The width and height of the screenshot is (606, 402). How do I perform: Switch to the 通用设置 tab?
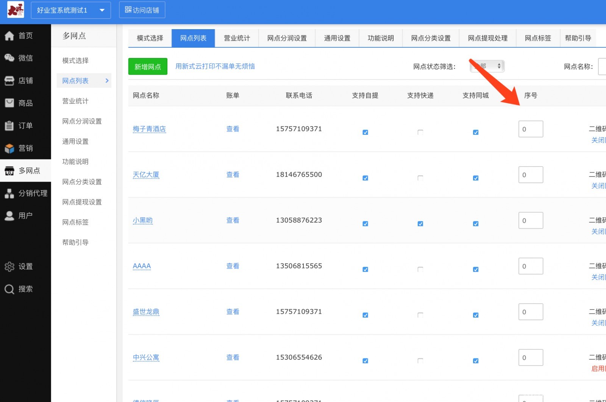pyautogui.click(x=337, y=38)
